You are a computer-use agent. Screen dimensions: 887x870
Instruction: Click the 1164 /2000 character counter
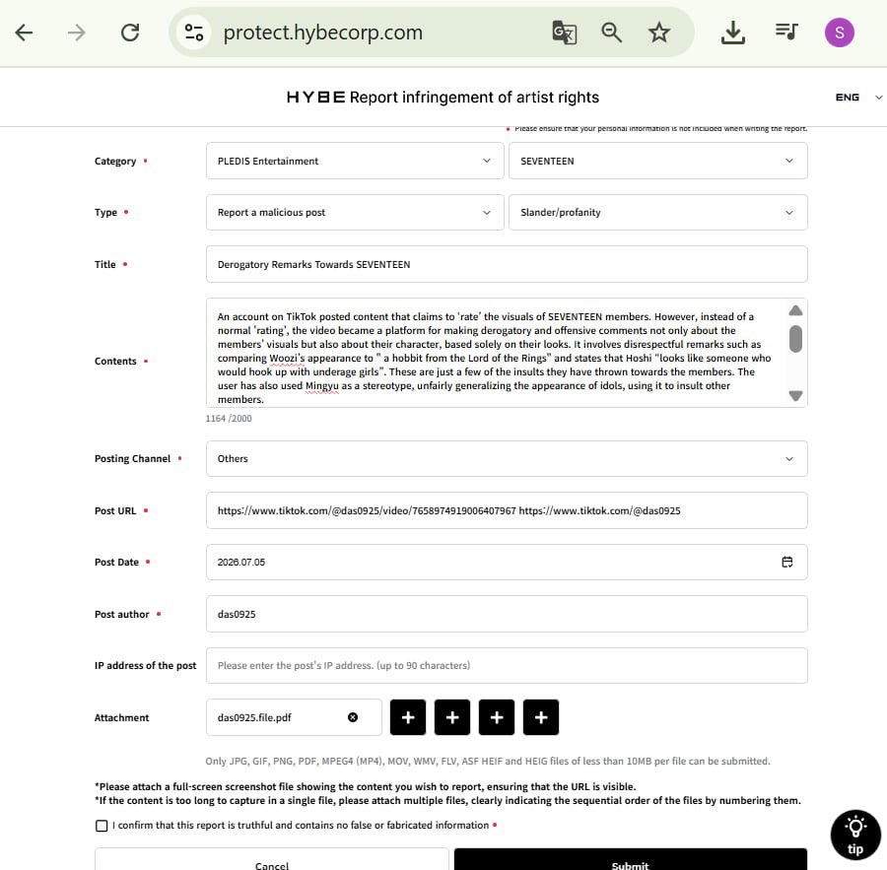pos(229,418)
